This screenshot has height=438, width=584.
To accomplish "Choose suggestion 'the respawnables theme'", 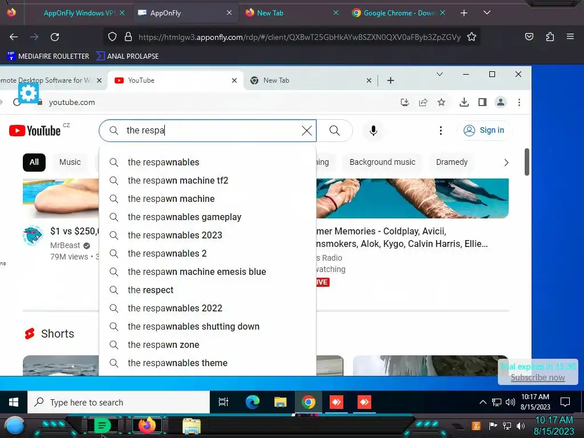I will [208, 363].
